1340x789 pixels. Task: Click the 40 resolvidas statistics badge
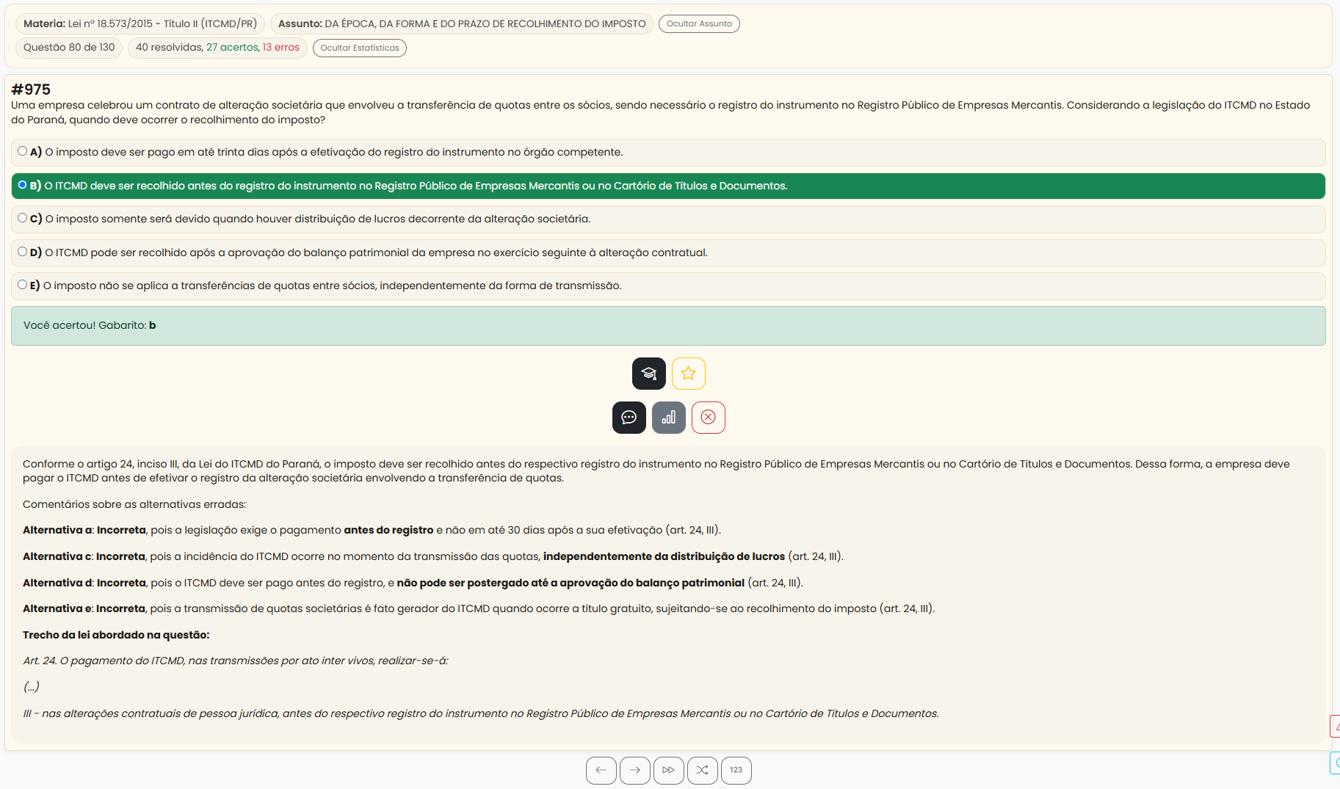pos(217,48)
